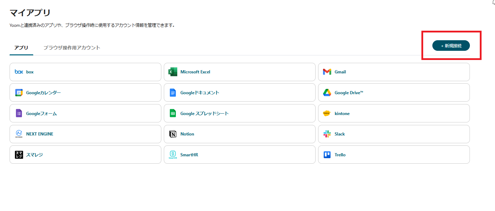Click the Google スプレッドシート green icon
This screenshot has width=495, height=211.
pos(173,113)
